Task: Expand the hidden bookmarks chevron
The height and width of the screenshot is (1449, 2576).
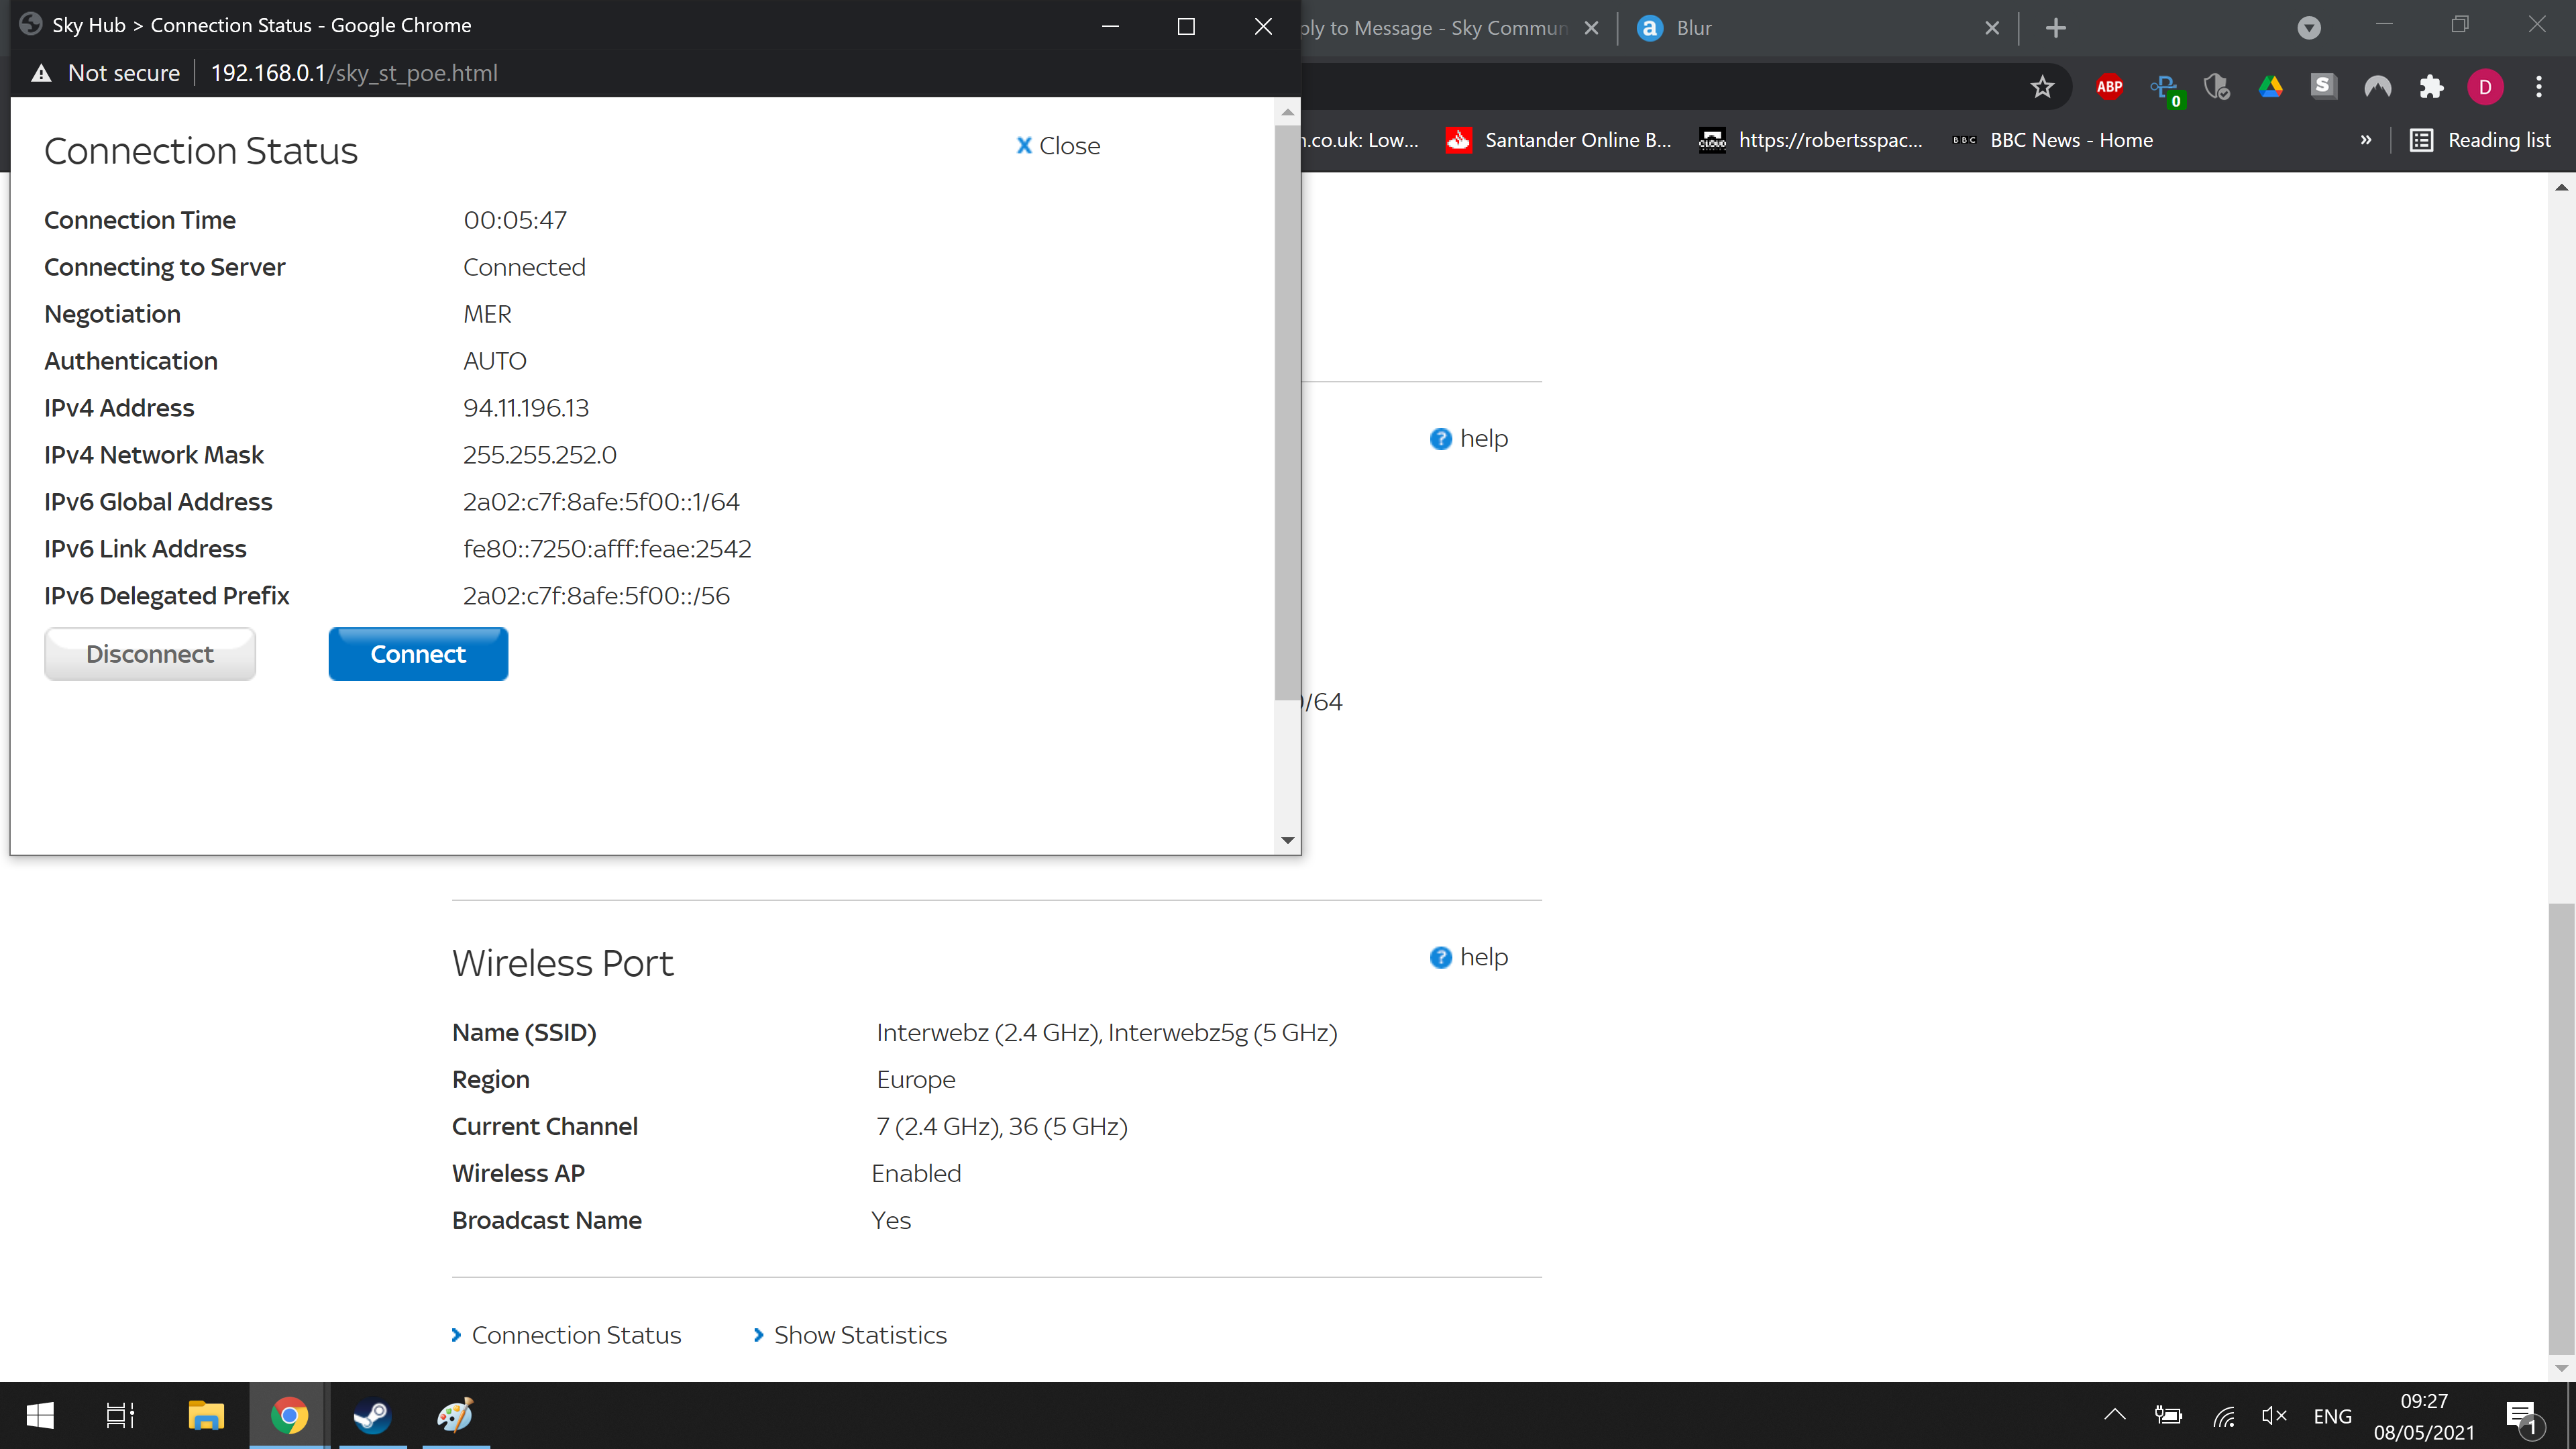Action: pos(2366,140)
